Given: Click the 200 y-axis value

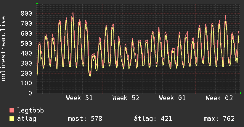Looking at the screenshot, I should 26,73.
